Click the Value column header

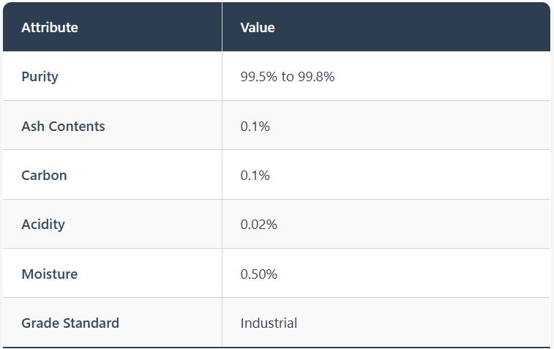point(258,28)
